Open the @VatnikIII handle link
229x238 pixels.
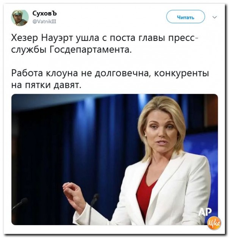tap(44, 22)
